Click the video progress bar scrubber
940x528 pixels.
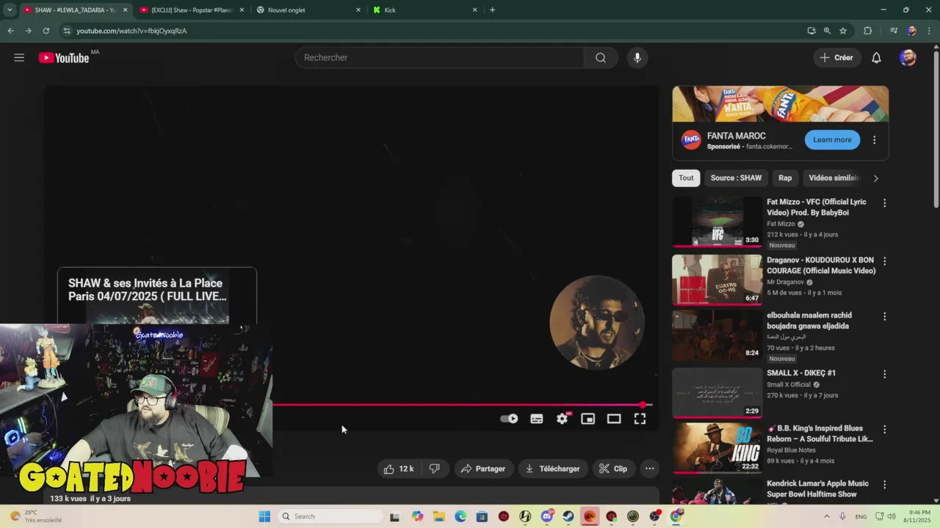coord(643,405)
